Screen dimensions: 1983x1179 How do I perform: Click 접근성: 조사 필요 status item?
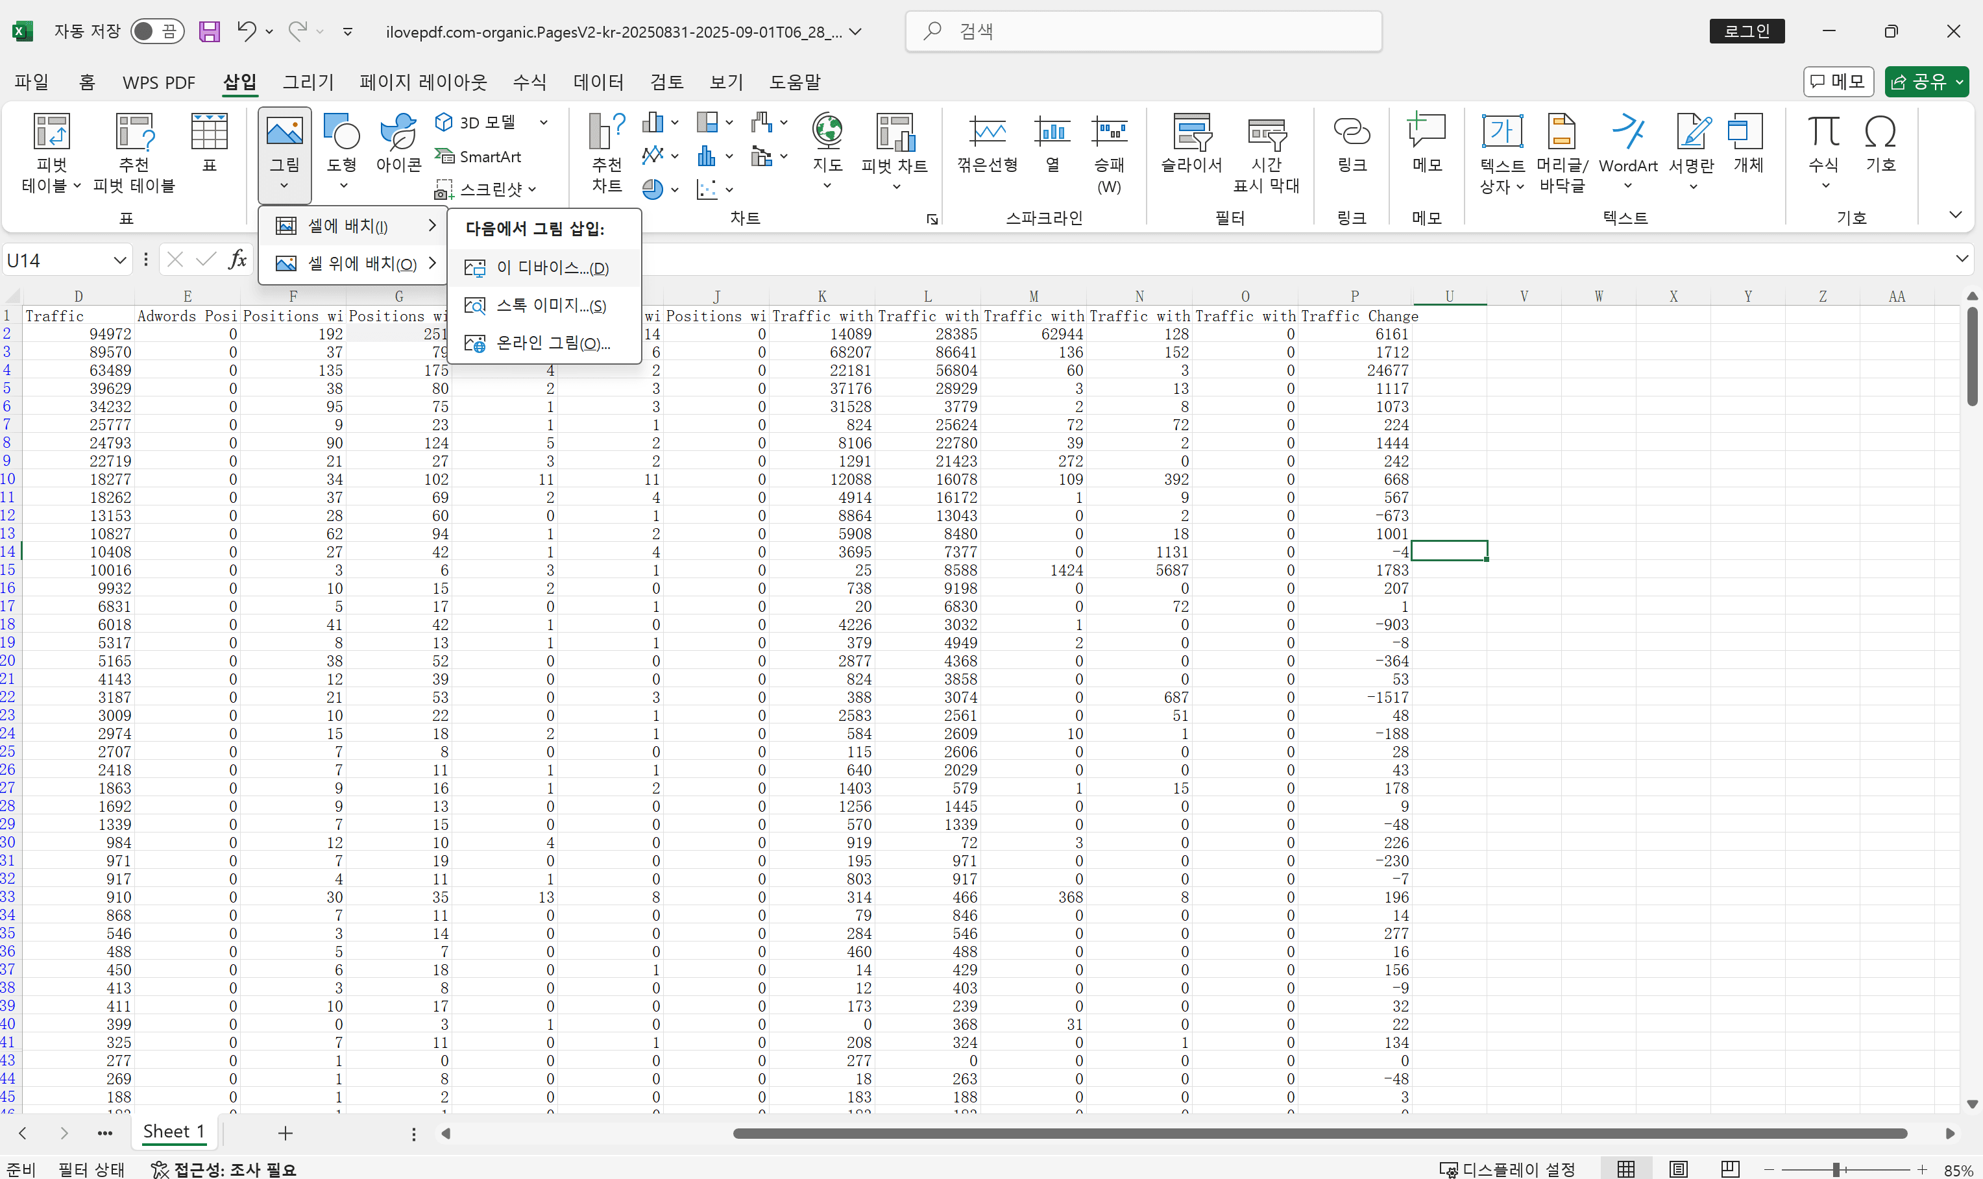223,1169
